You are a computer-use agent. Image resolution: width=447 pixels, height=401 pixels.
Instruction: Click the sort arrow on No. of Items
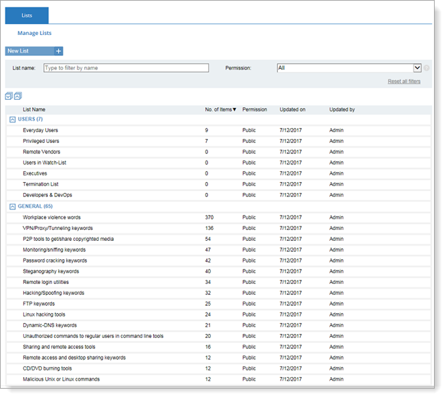234,109
